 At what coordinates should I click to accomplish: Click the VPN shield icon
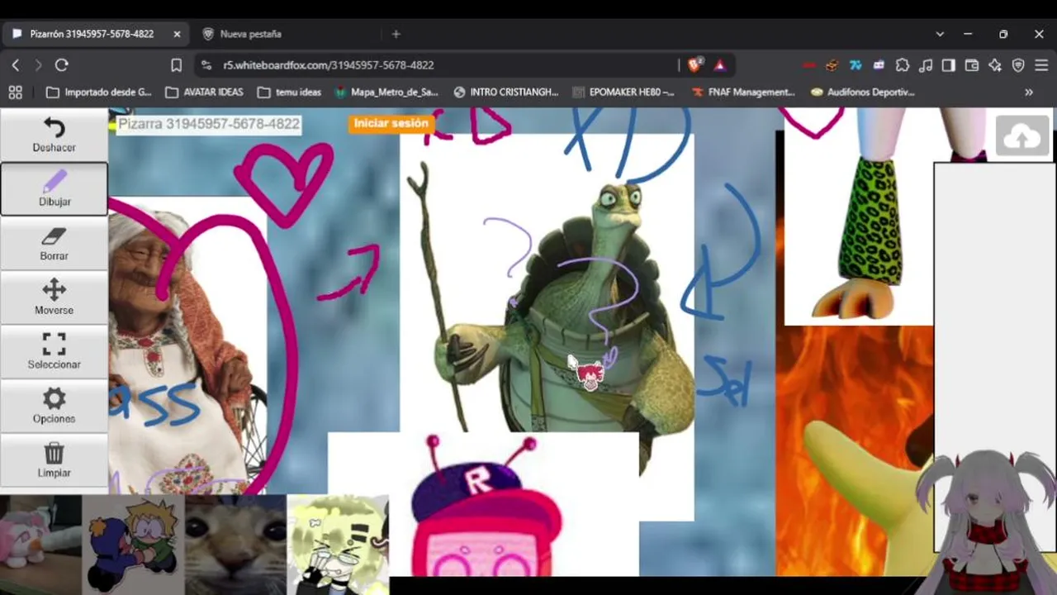pos(1018,64)
